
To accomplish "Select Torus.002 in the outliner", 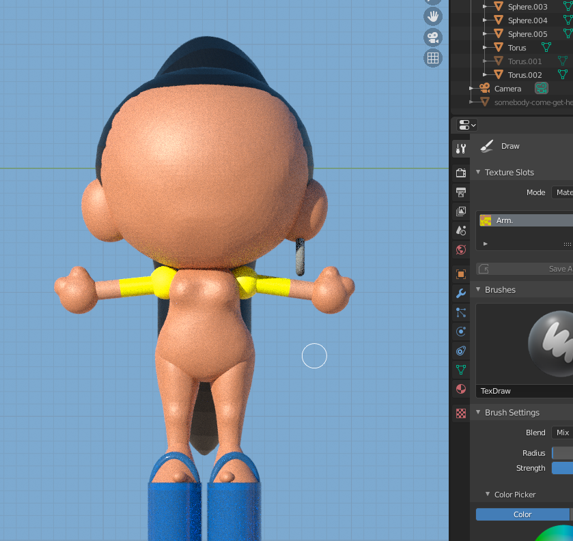I will pos(525,75).
